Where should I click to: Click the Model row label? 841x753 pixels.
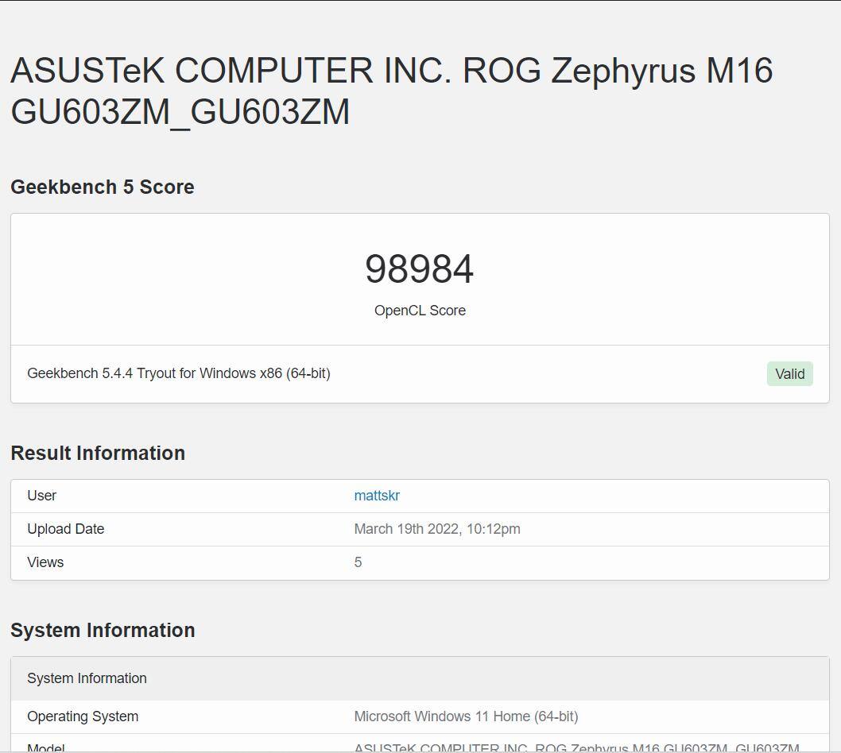click(x=46, y=747)
